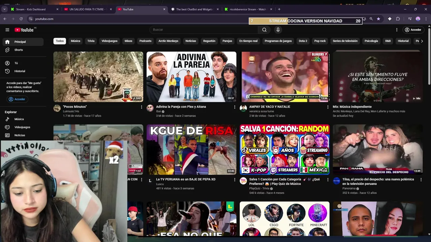Select the Pop rock filter chip
Viewport: 431px width, 242px height.
tap(320, 41)
